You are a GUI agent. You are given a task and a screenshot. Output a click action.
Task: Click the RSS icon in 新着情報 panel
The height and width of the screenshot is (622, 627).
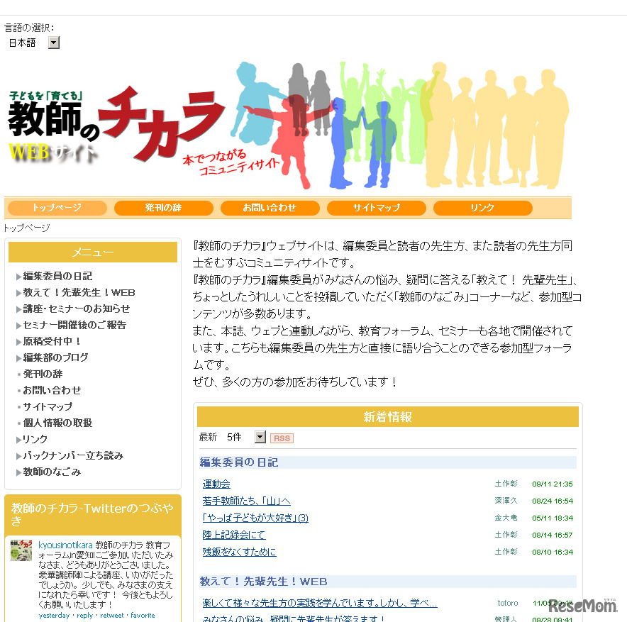click(282, 438)
